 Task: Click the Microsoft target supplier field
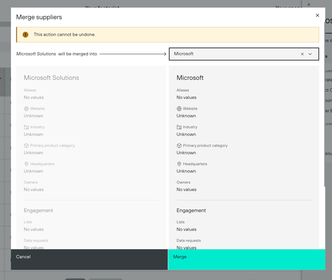[244, 54]
